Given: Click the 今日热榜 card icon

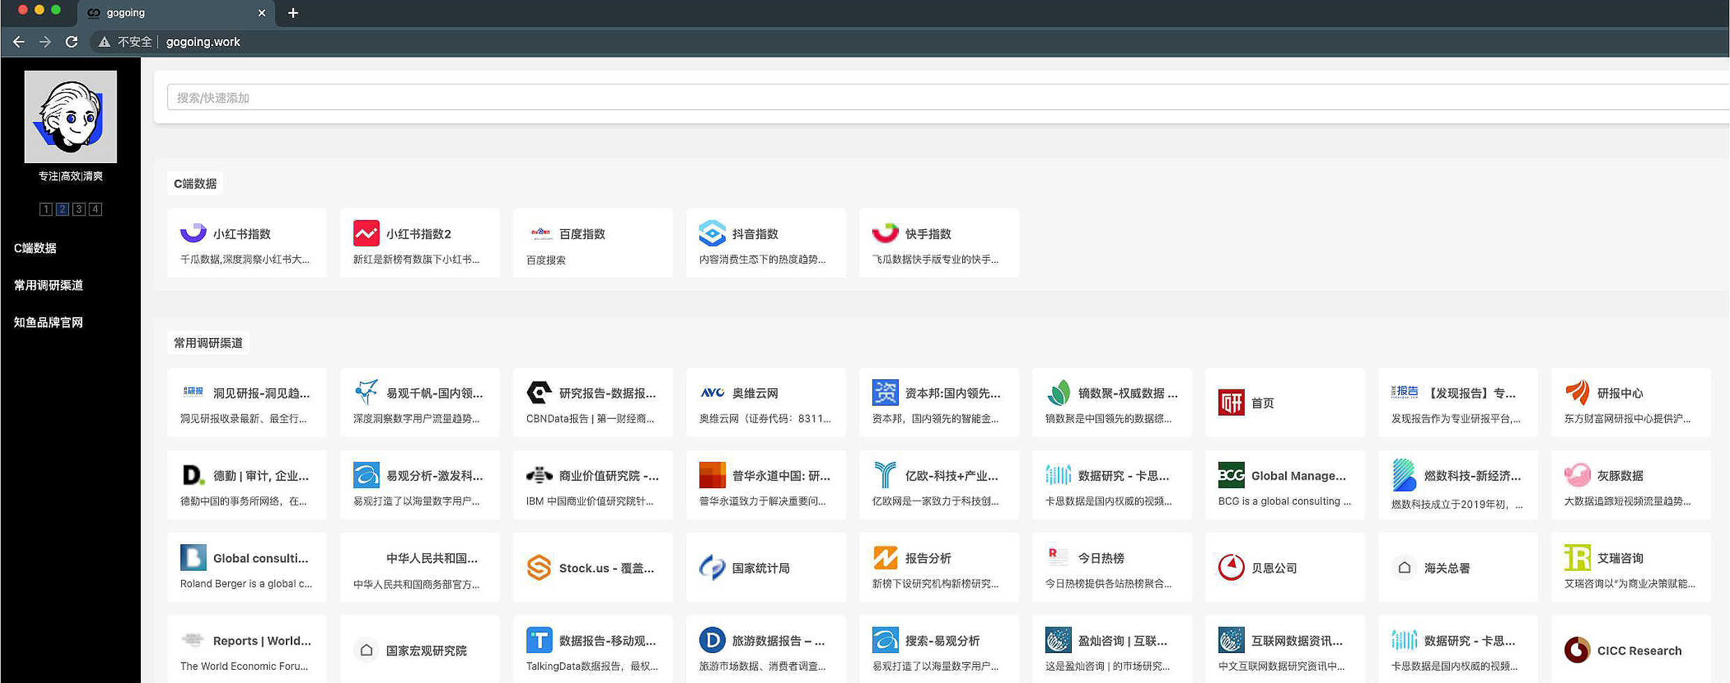Looking at the screenshot, I should [1057, 557].
